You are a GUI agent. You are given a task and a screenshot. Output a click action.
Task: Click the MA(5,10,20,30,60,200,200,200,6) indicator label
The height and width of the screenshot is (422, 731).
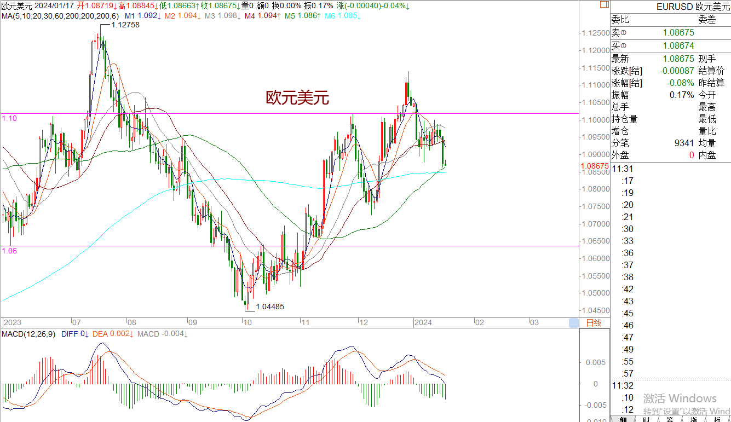(60, 16)
